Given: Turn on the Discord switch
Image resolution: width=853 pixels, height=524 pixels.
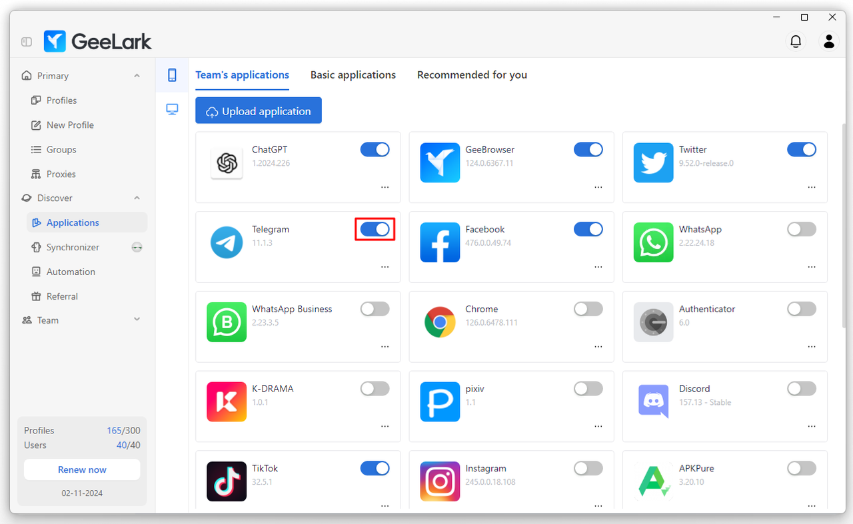Looking at the screenshot, I should tap(801, 388).
